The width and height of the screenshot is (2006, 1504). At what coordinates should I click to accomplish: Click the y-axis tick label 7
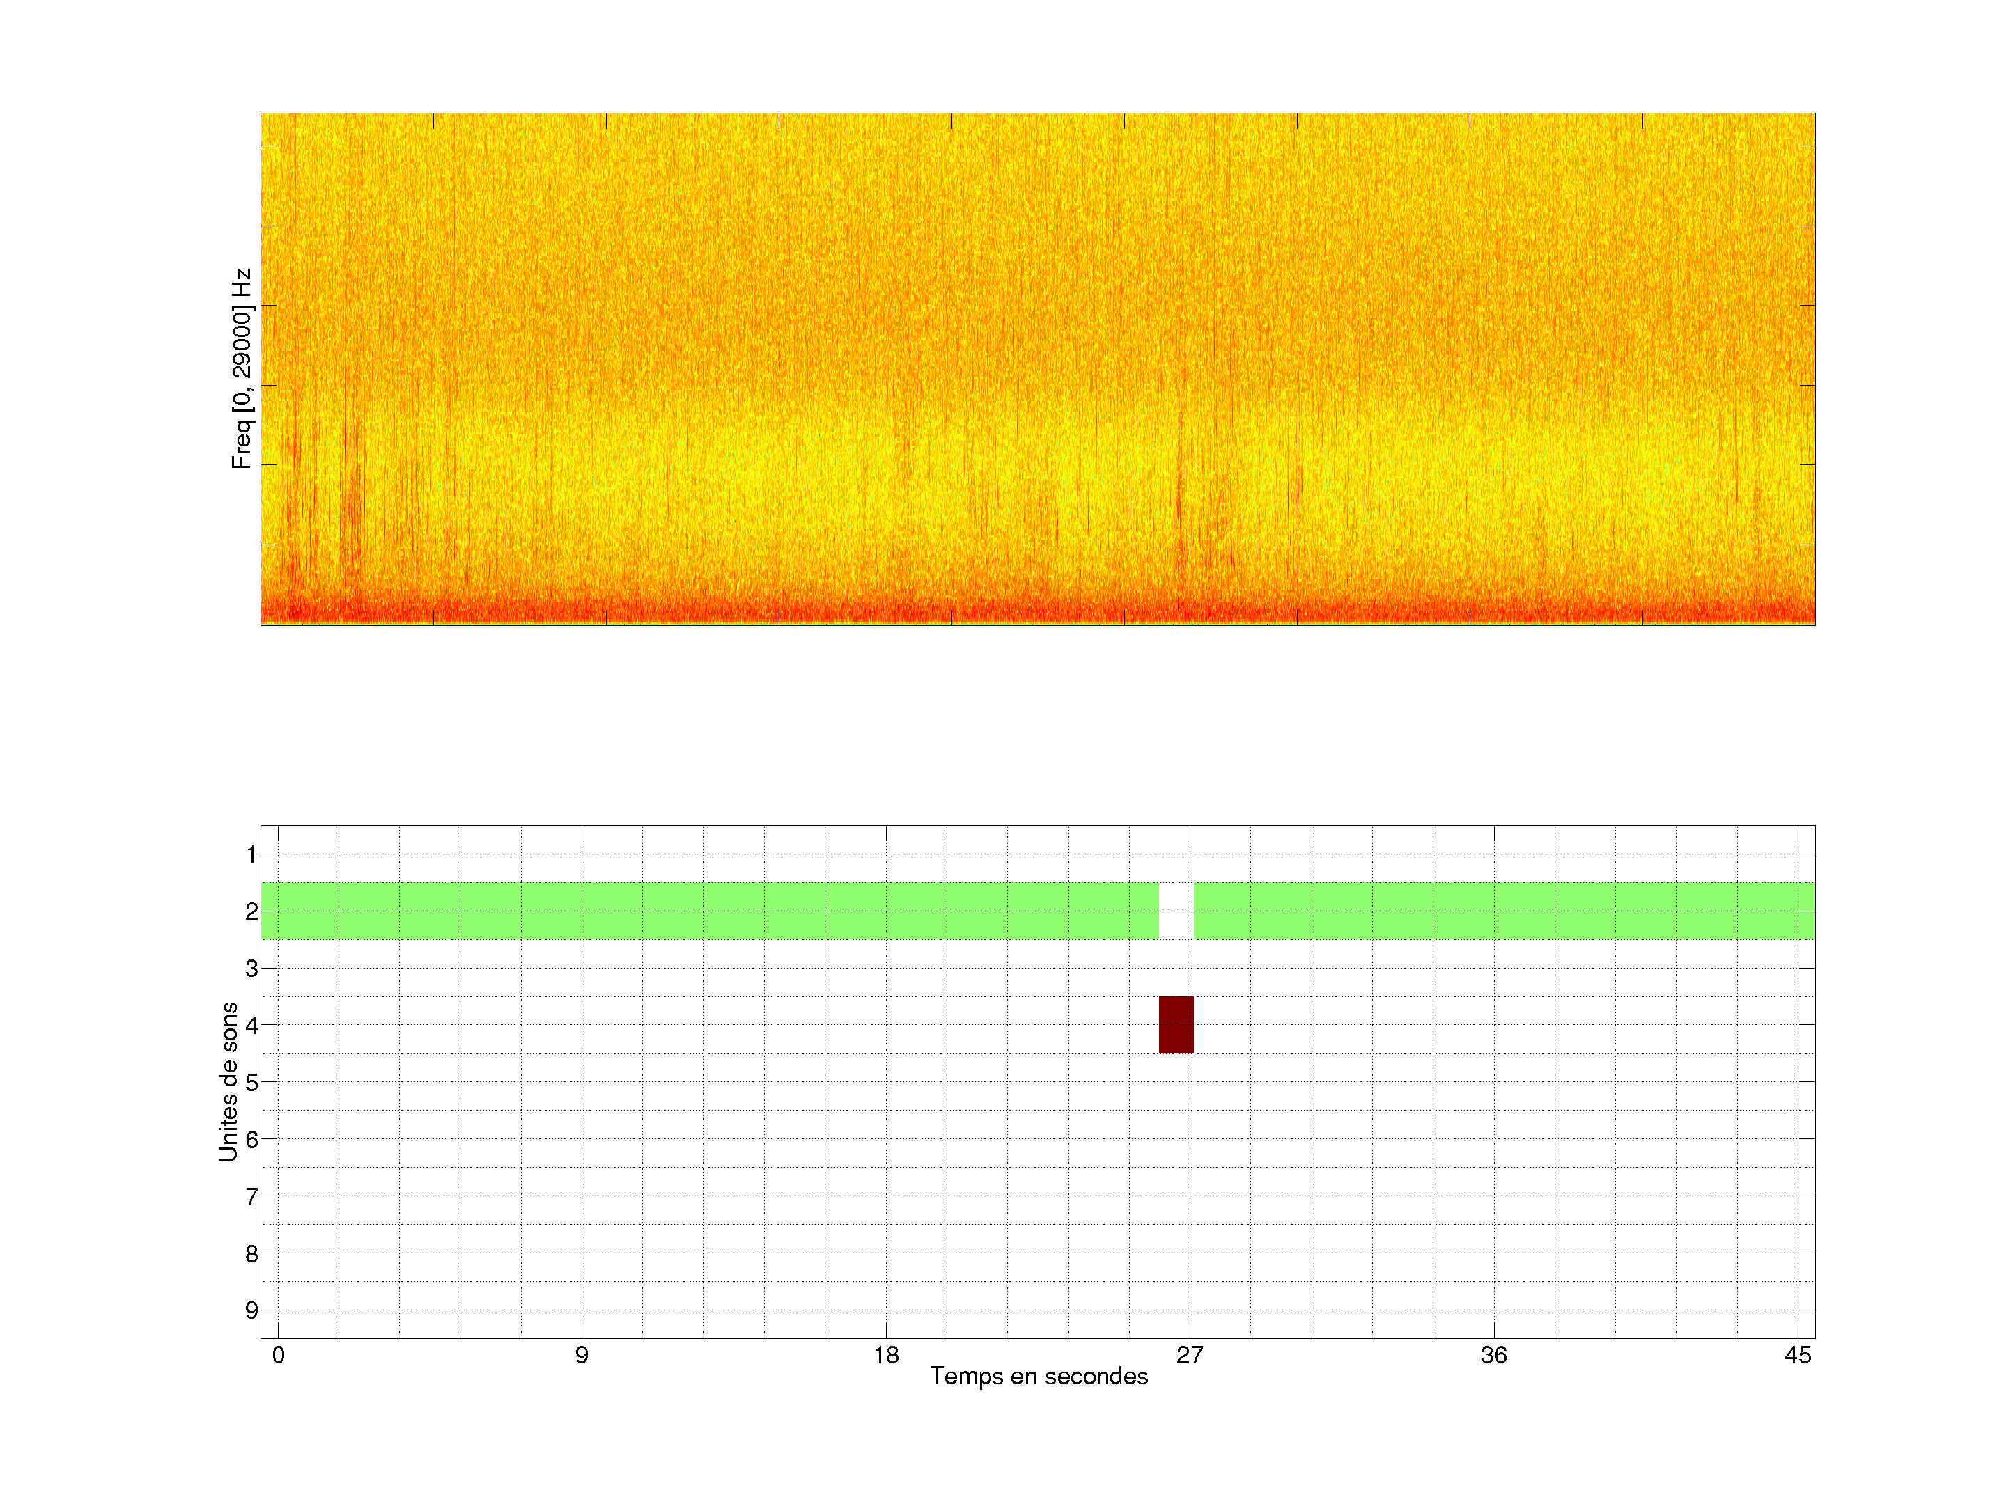[251, 1197]
